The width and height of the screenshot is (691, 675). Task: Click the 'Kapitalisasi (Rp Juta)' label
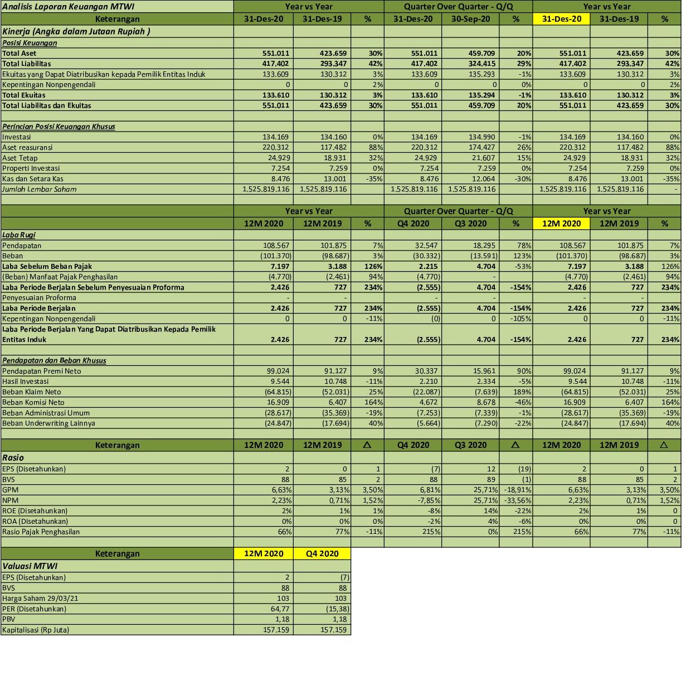(36, 630)
